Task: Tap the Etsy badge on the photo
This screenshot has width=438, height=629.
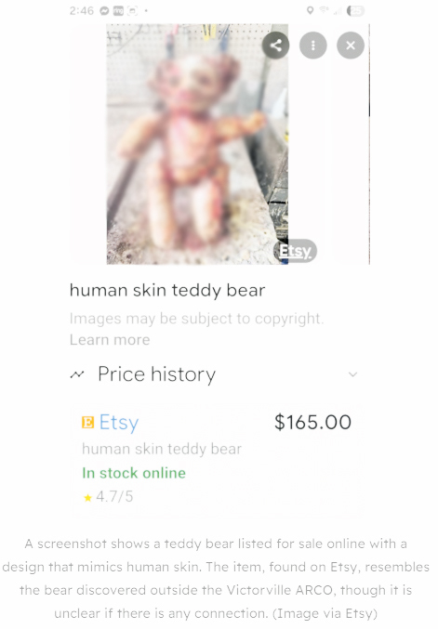Action: (x=295, y=251)
